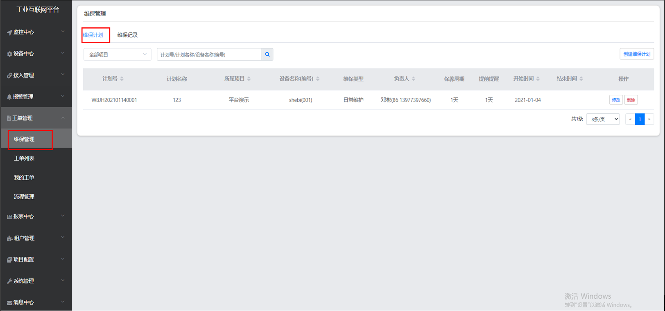Collapse 工单管理 menu chevron
Viewport: 665px width, 311px height.
(63, 118)
